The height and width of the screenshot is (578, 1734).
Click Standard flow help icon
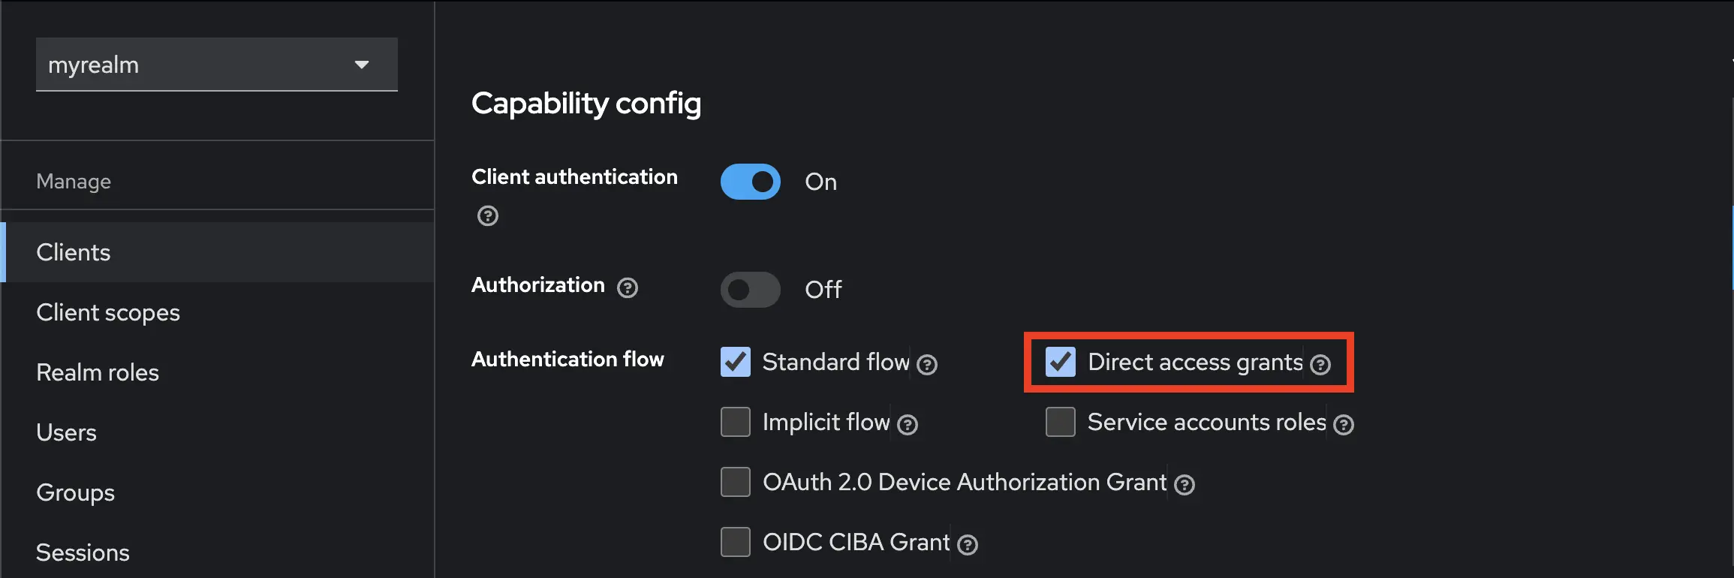[927, 365]
